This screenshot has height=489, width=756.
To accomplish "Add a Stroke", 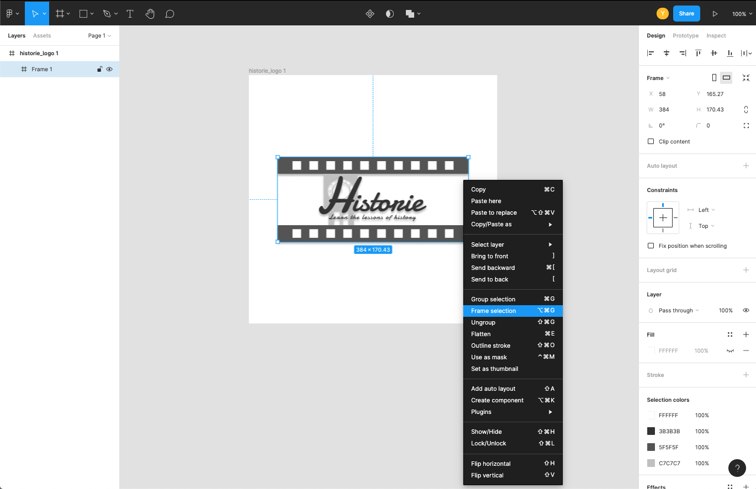I will 746,375.
